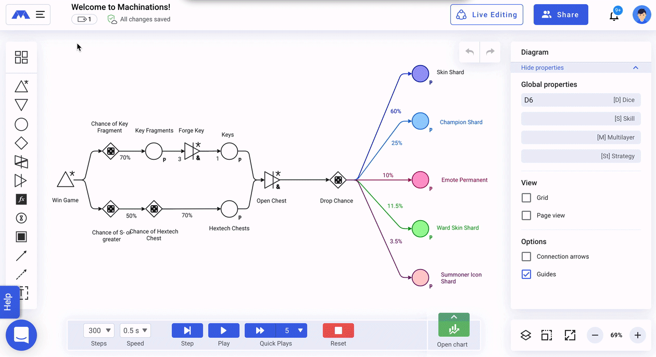The height and width of the screenshot is (357, 656).
Task: Expand the chart panel chevron
Action: point(453,317)
